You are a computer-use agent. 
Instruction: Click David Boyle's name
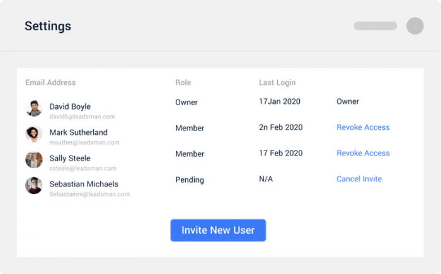click(x=70, y=106)
